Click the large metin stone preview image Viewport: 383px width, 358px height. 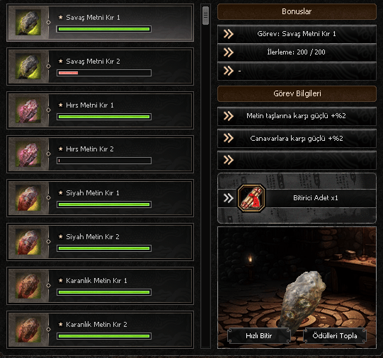pos(302,298)
